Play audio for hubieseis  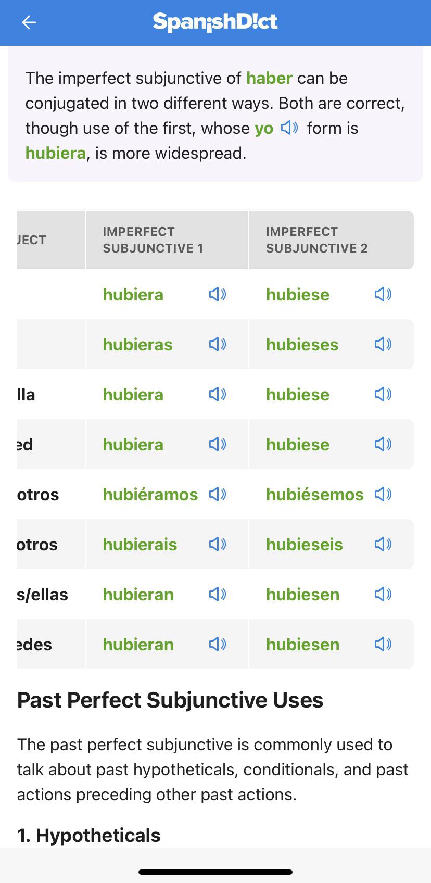[383, 544]
